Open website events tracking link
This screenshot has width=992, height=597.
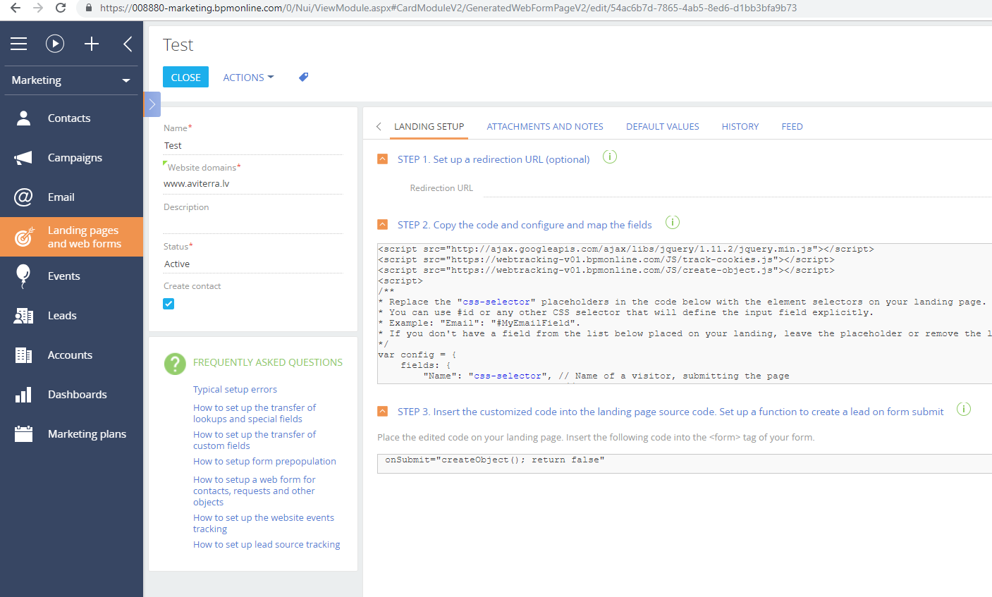pyautogui.click(x=264, y=523)
